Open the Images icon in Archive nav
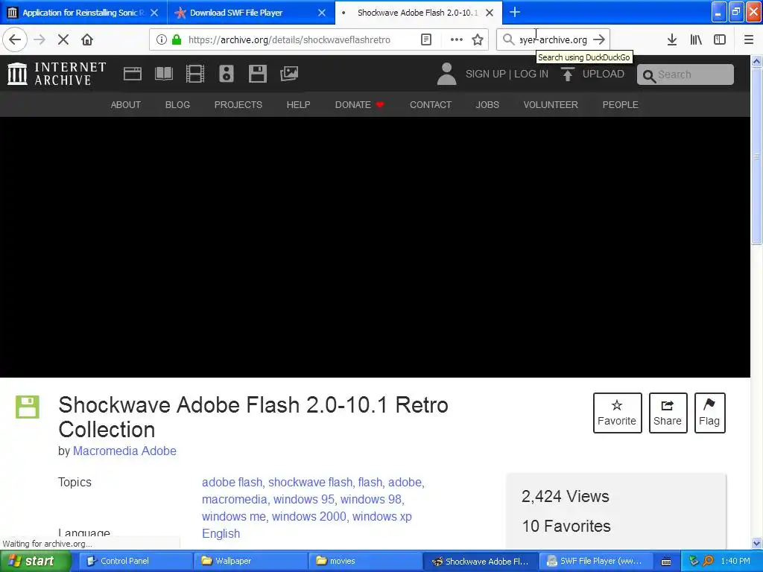Viewport: 763px width, 572px height. pos(289,74)
